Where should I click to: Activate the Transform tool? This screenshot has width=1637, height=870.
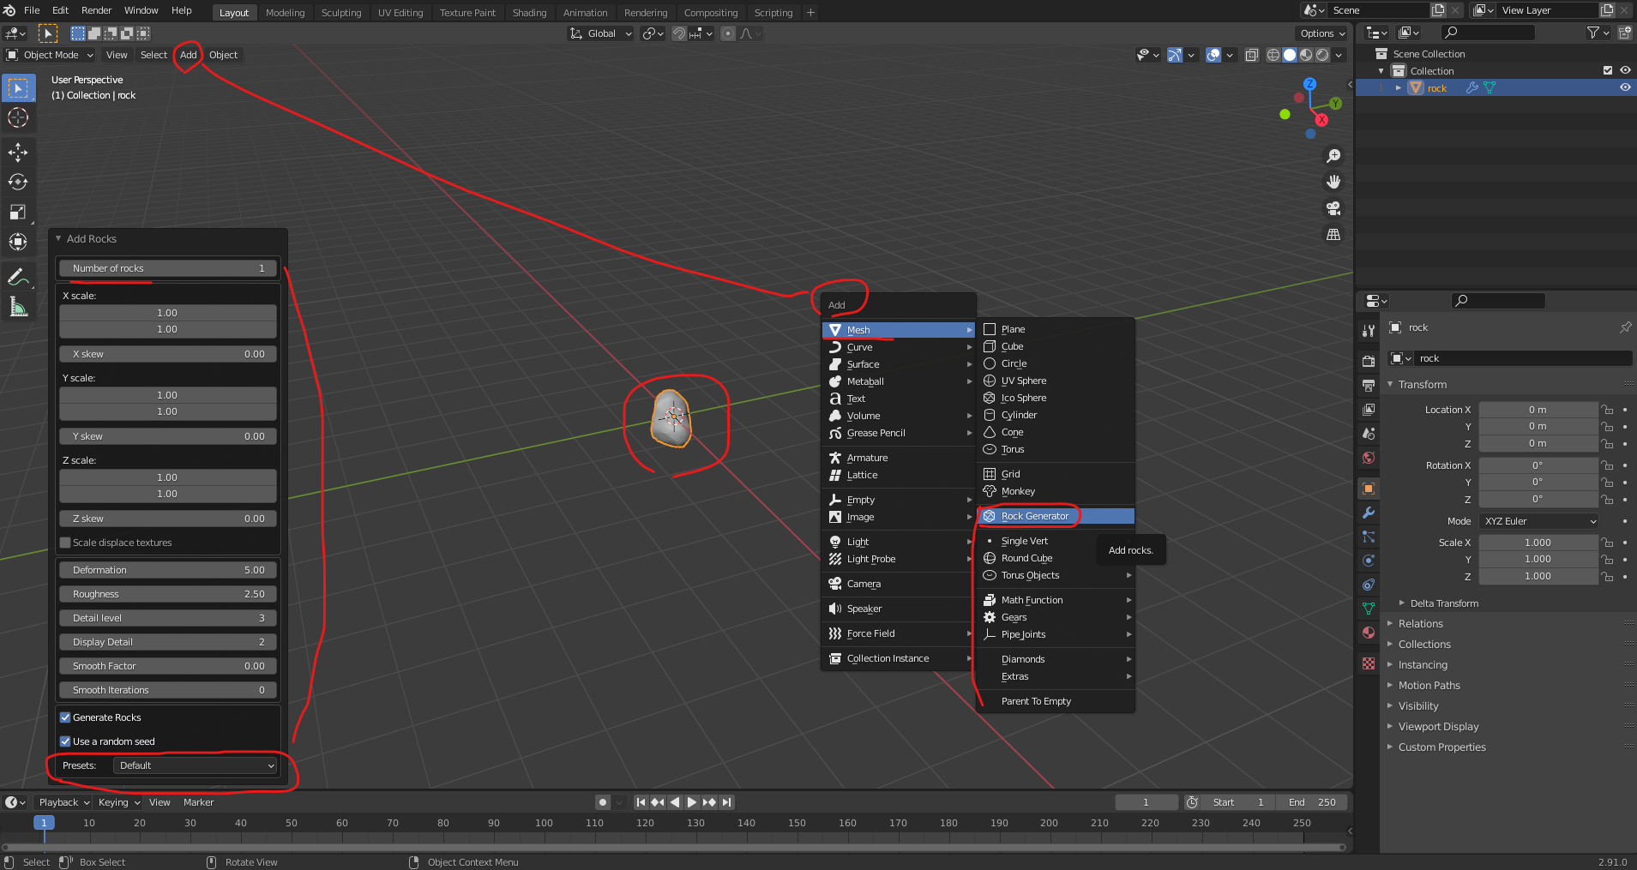(18, 242)
